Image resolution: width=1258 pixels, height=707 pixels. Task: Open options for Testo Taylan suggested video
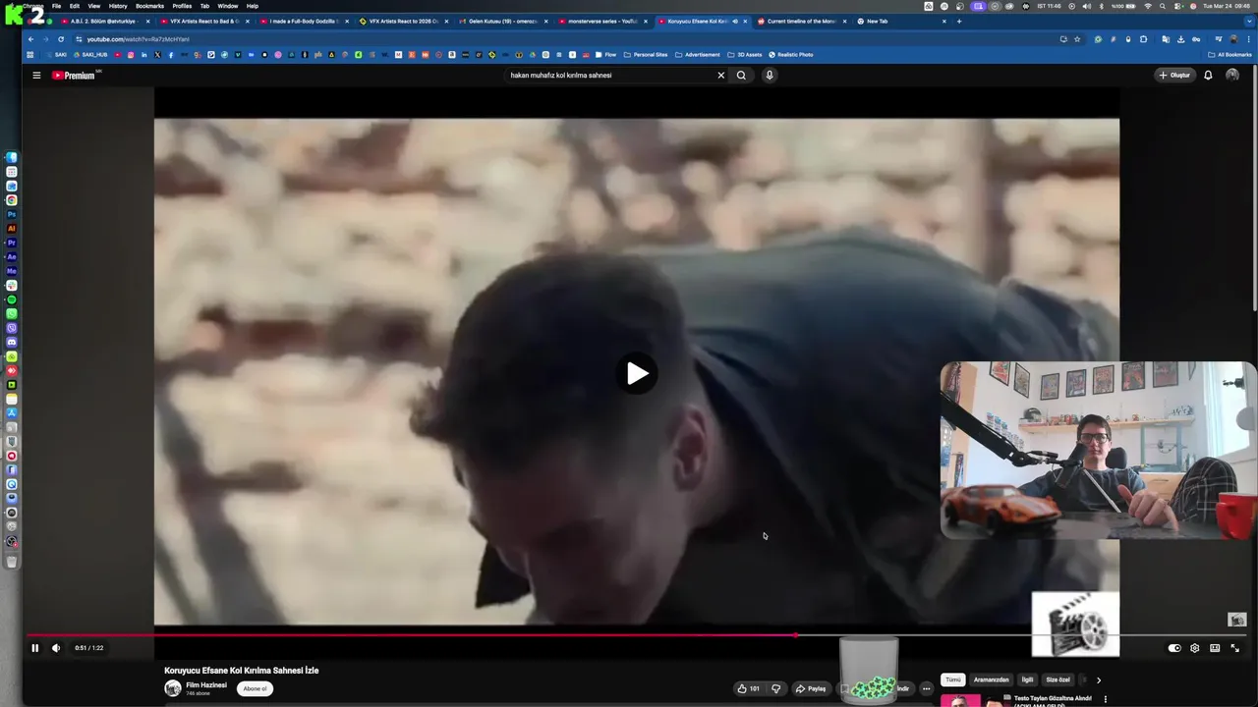tap(1106, 699)
